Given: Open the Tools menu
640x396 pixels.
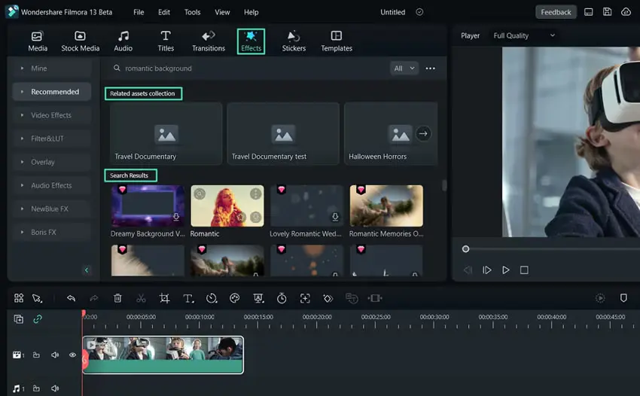Looking at the screenshot, I should point(192,12).
